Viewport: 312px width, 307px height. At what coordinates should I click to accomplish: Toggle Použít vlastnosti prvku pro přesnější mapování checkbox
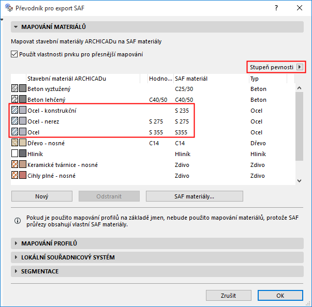(x=14, y=54)
